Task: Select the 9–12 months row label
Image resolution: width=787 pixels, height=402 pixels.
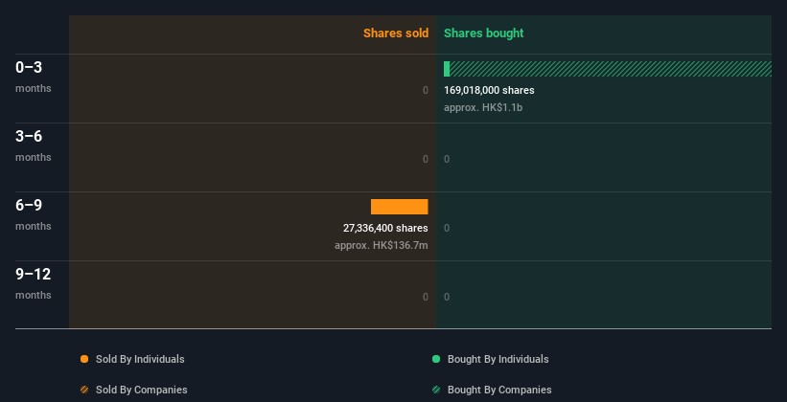Action: [x=33, y=282]
